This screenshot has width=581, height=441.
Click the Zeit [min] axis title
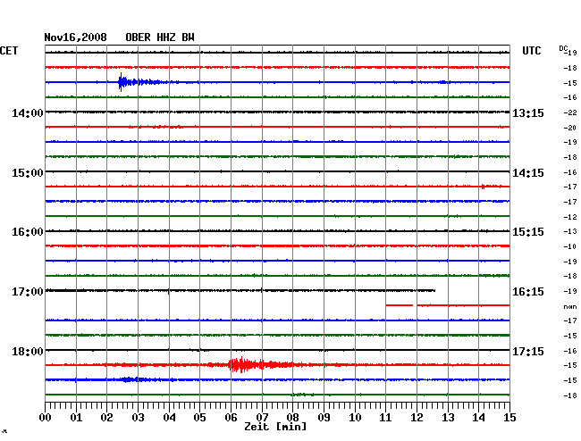tap(275, 427)
